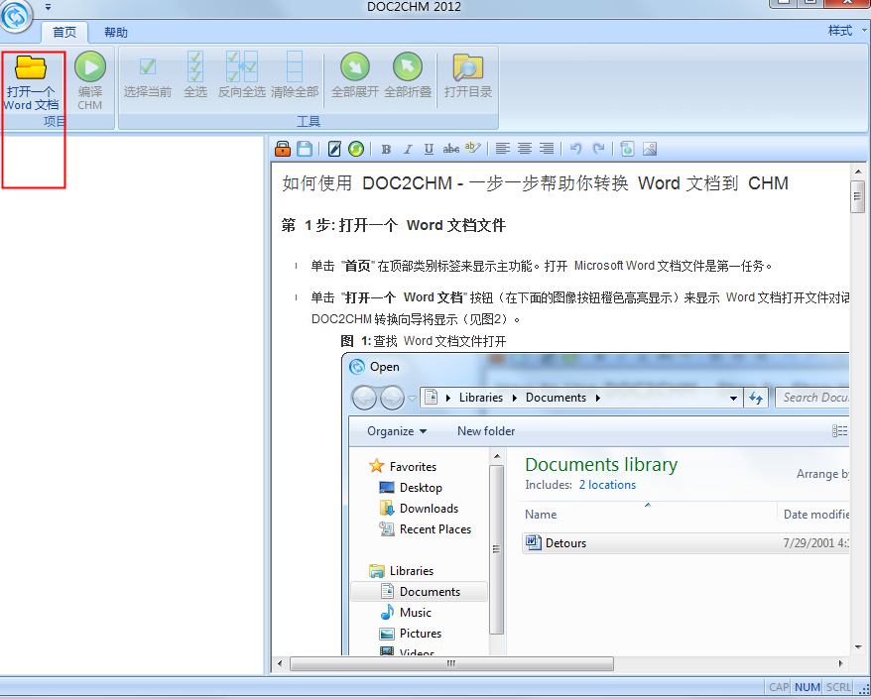This screenshot has width=871, height=699.
Task: Click the CAP indicator in status bar
Action: click(779, 687)
